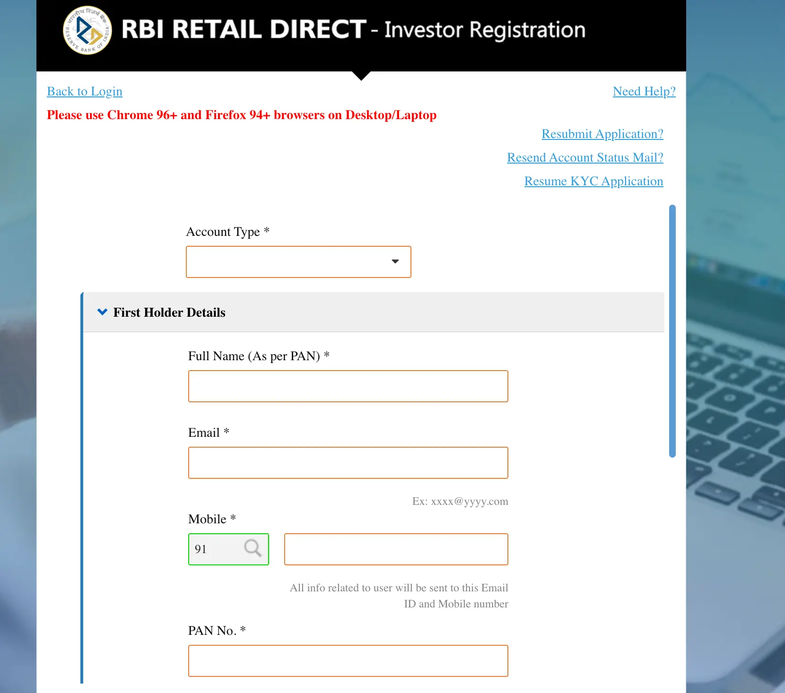Click the Ex: xxxx@yyyy.com hint text
Screen dimensions: 785x693
pyautogui.click(x=460, y=501)
